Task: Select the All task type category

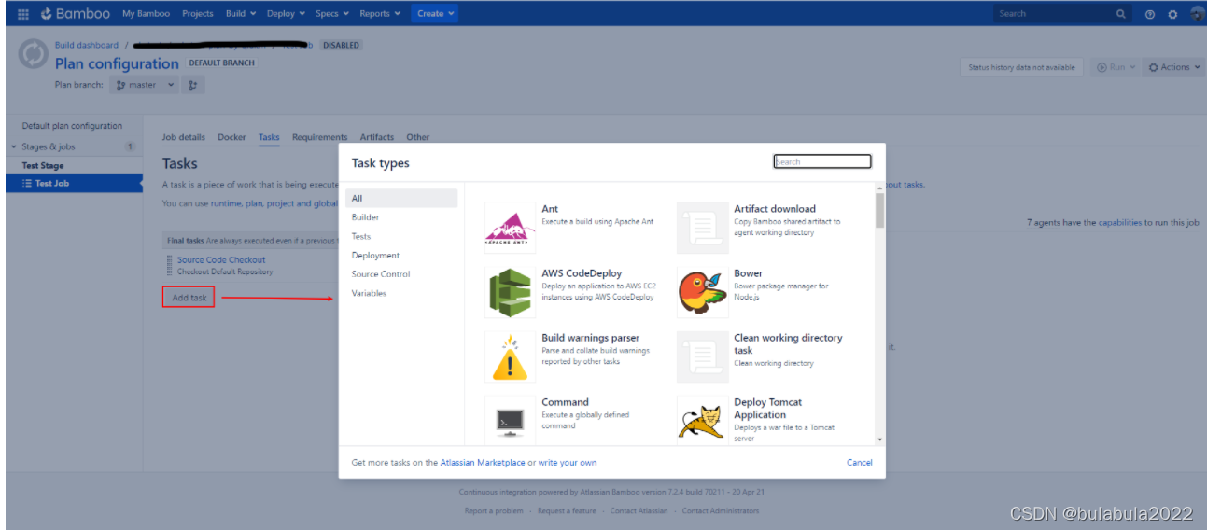Action: (401, 198)
